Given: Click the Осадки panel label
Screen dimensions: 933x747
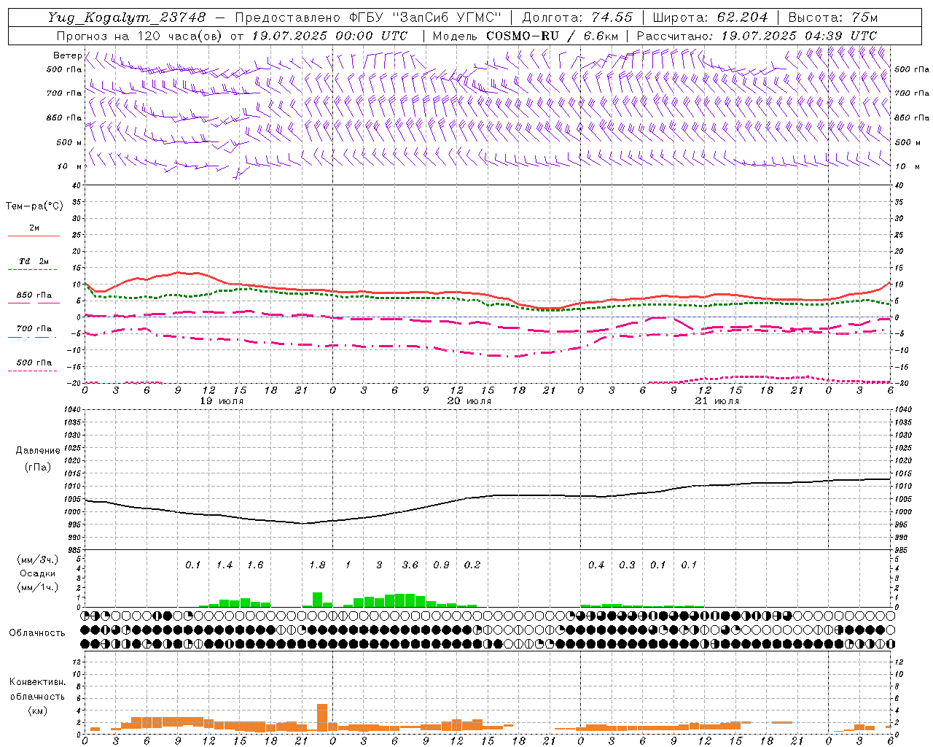Looking at the screenshot, I should tap(37, 573).
